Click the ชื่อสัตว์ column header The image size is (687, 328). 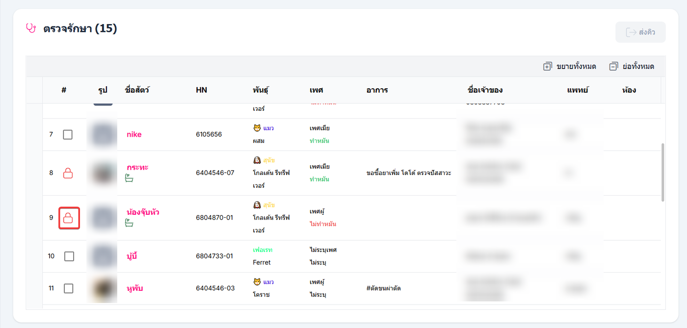(137, 90)
